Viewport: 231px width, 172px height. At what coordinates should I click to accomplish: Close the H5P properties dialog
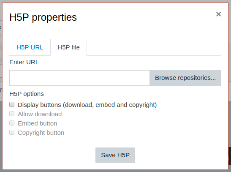point(218,14)
